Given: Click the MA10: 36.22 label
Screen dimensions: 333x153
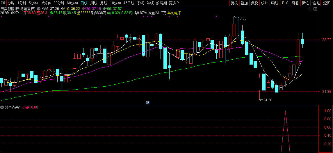Looking at the screenshot, I should (70, 9).
